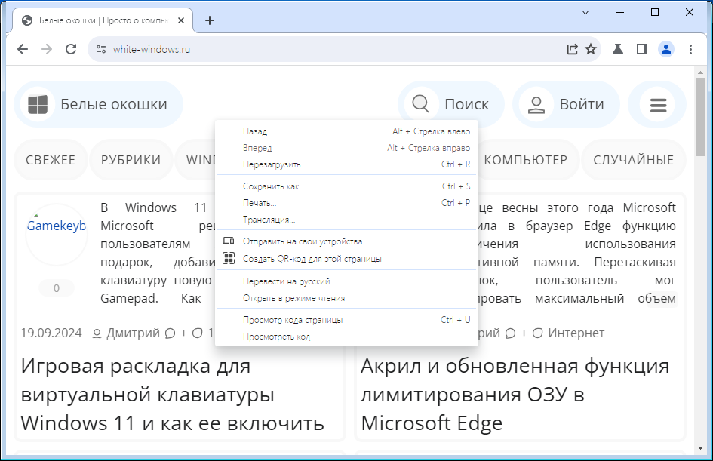Click the date 19.09.2024
Image resolution: width=713 pixels, height=461 pixels.
51,333
